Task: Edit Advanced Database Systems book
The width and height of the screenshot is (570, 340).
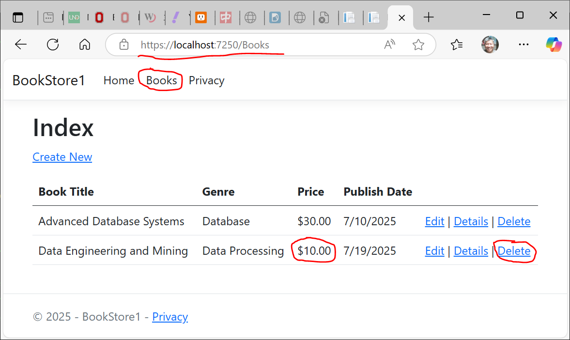Action: click(435, 221)
